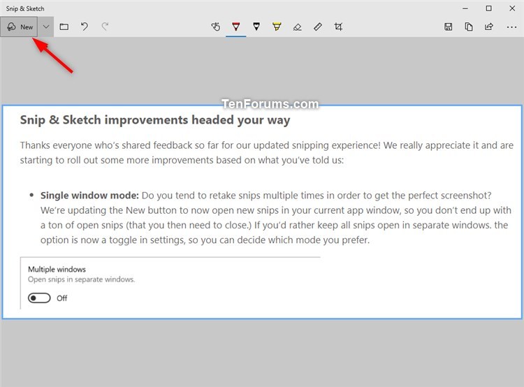Undo the last action
The width and height of the screenshot is (524, 387).
coord(85,27)
